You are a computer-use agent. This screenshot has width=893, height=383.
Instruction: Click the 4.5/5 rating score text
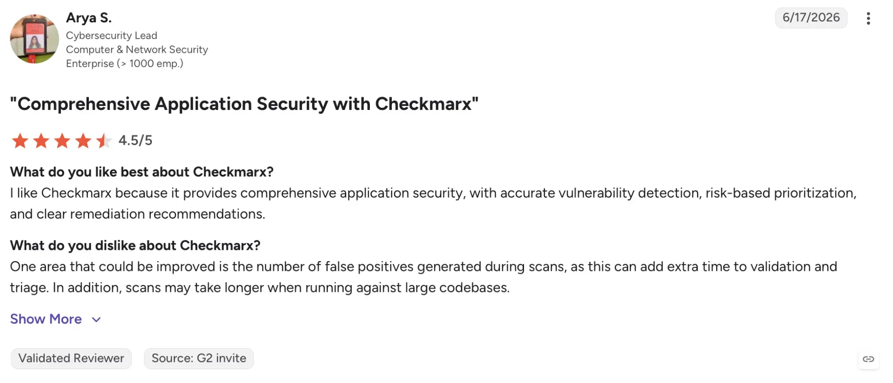[x=135, y=141]
